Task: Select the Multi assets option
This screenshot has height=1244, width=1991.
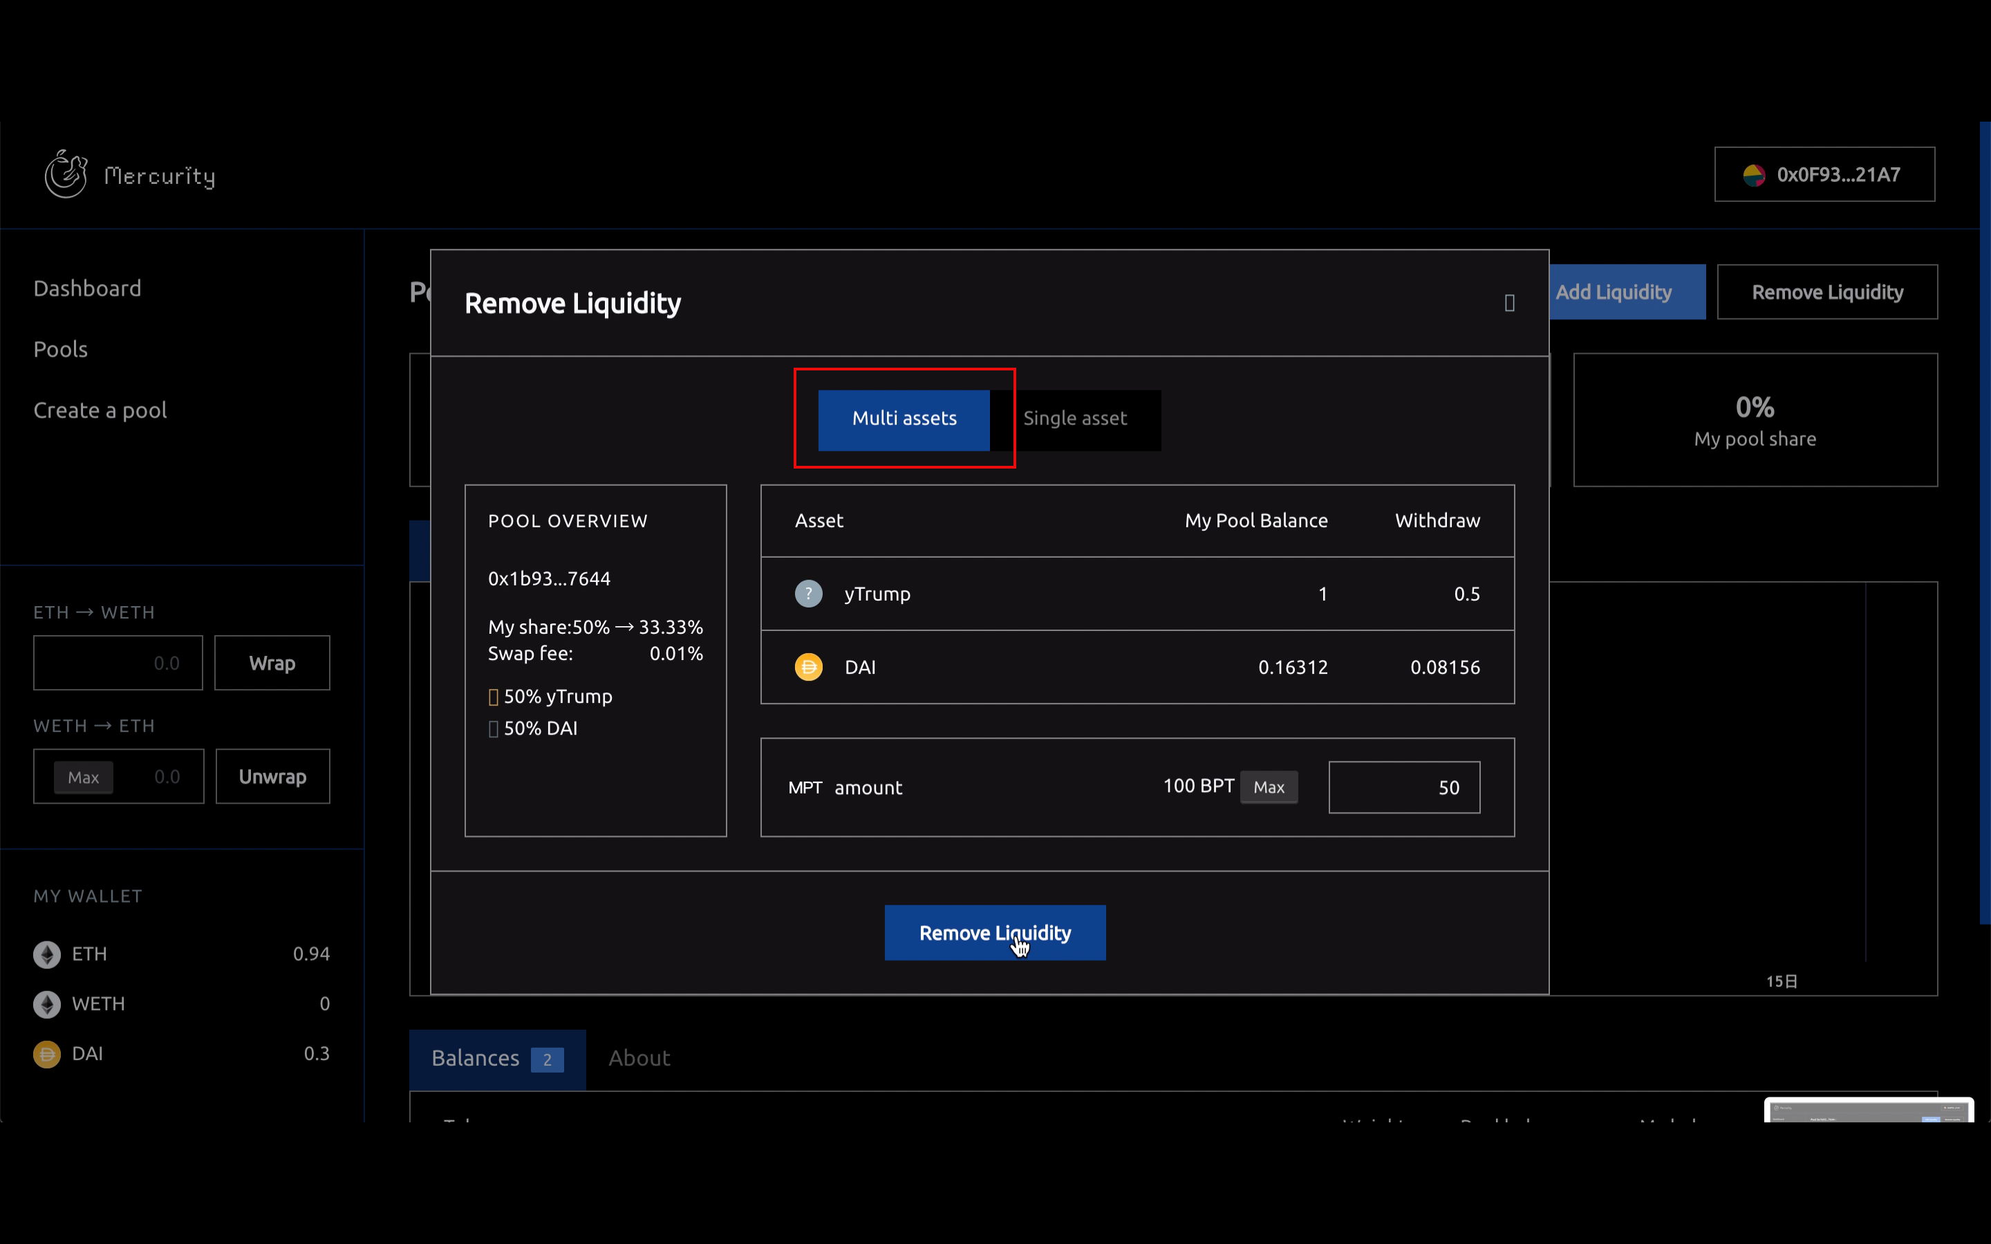Action: click(x=904, y=420)
